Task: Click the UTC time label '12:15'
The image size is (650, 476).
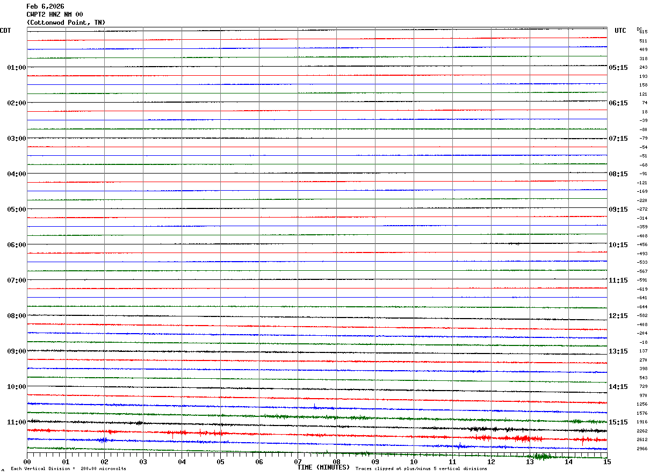Action: [618, 316]
